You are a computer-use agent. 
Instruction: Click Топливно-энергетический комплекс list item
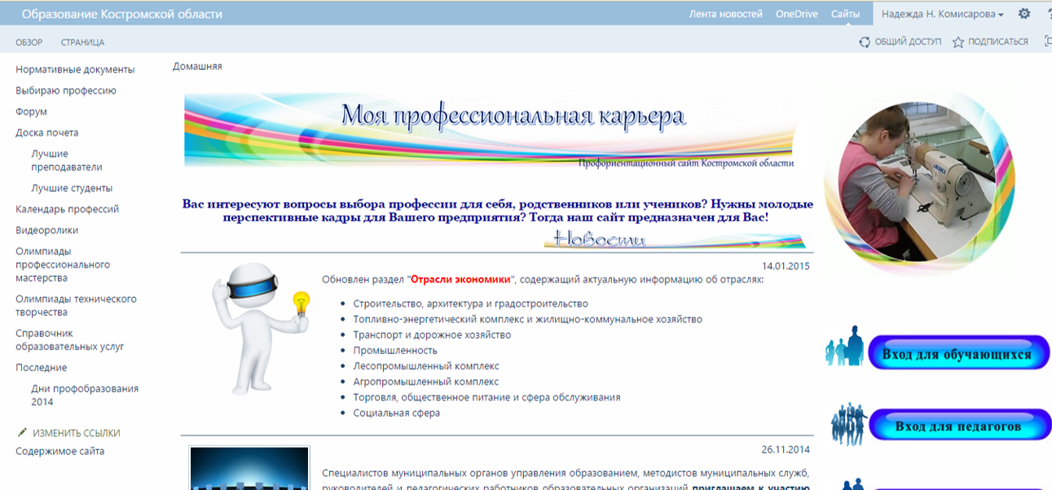tap(527, 319)
